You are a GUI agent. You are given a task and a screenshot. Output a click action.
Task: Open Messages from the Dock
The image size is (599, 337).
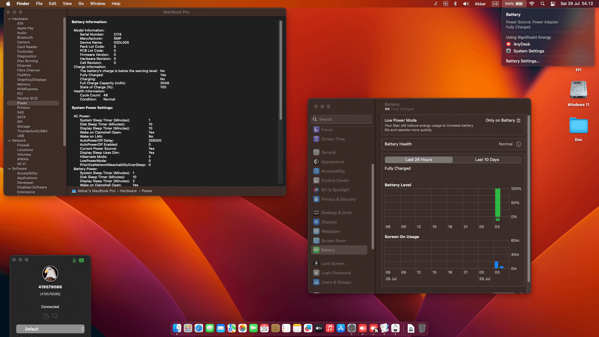(x=210, y=328)
